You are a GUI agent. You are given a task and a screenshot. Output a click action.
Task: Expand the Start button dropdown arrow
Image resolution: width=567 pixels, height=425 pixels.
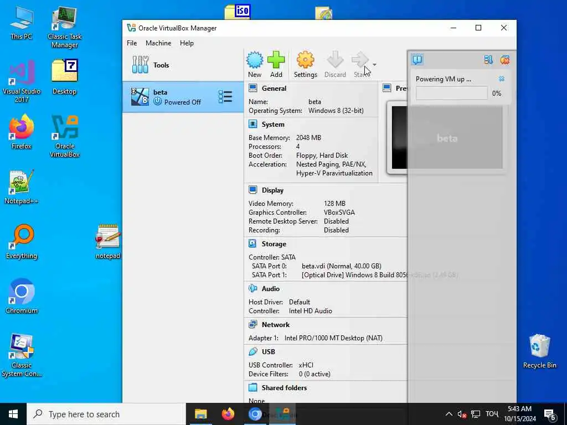coord(374,65)
